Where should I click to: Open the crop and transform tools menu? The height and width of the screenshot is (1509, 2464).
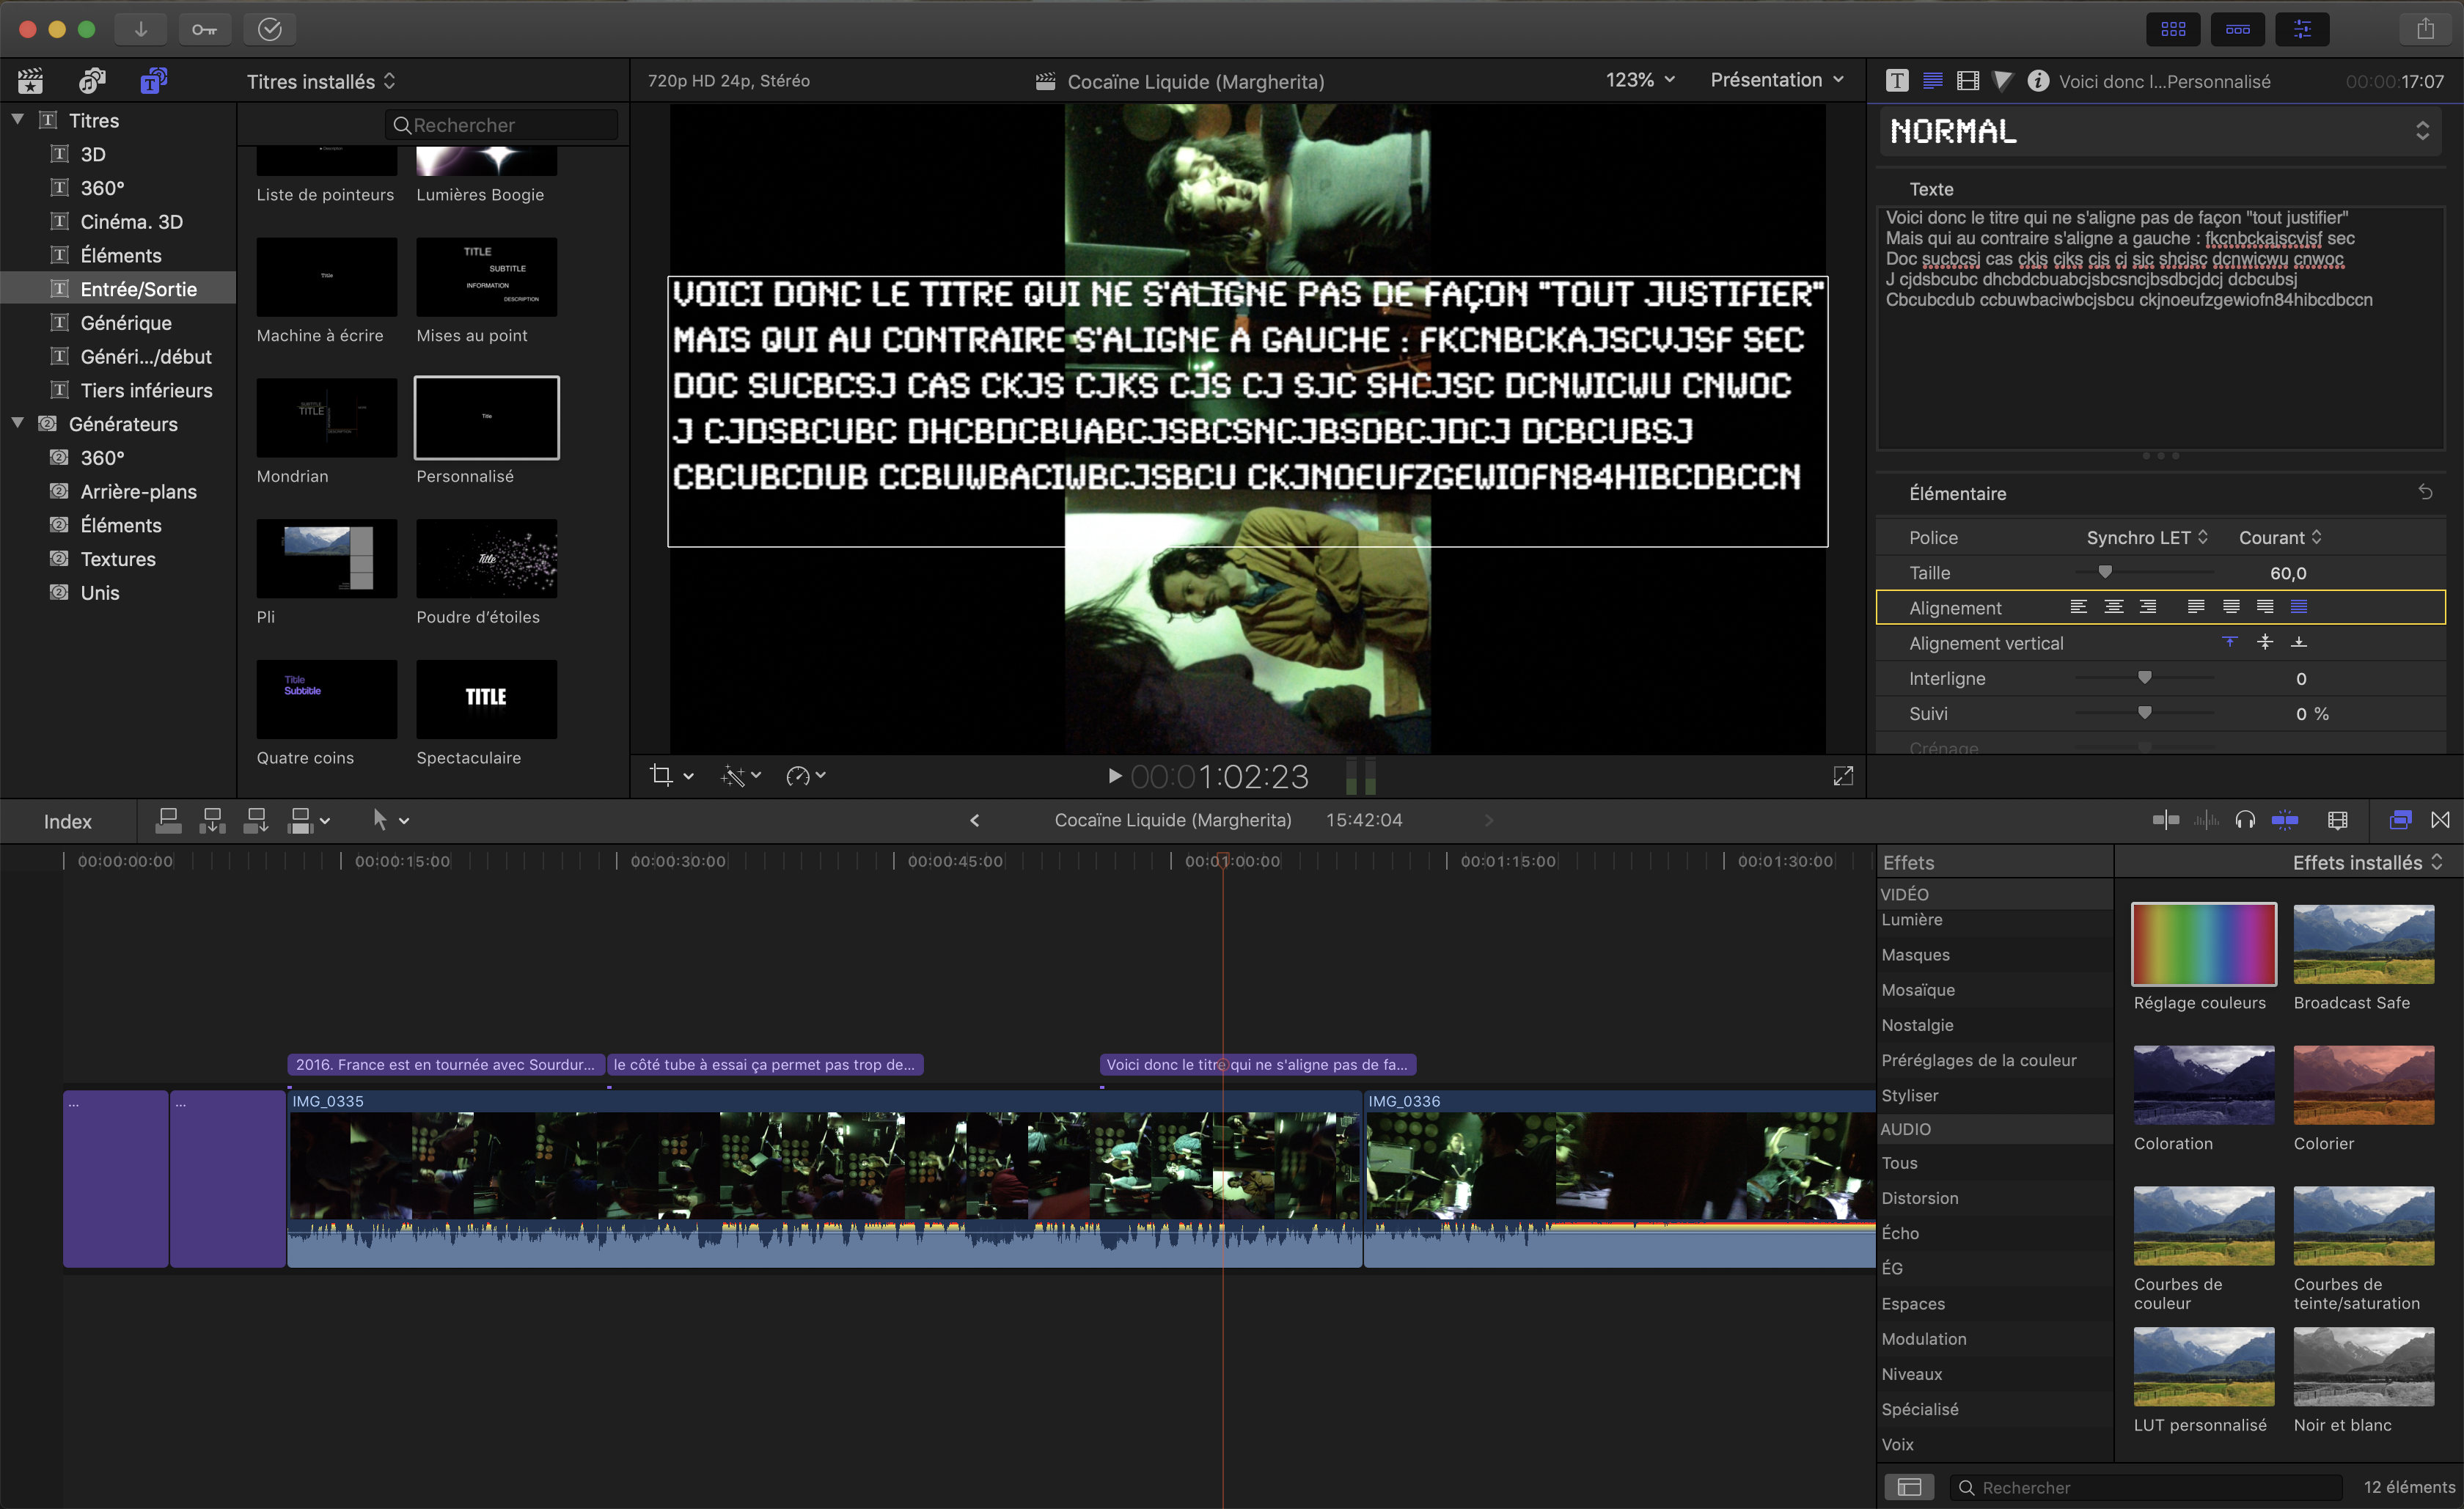671,775
